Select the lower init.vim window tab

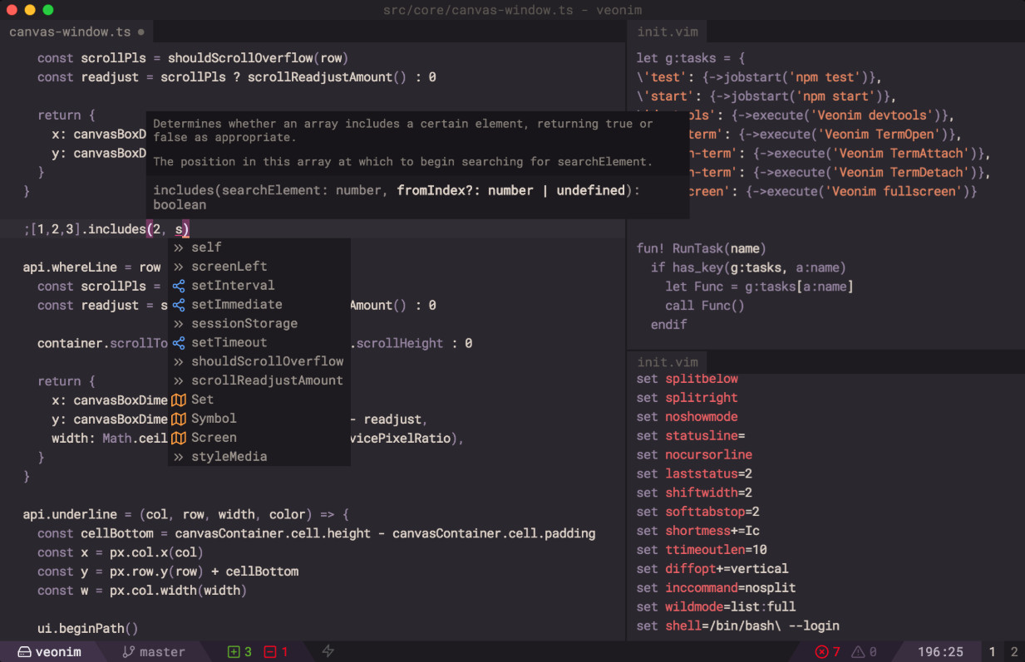coord(668,362)
